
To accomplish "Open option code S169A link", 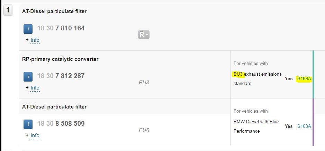I will tap(304, 78).
